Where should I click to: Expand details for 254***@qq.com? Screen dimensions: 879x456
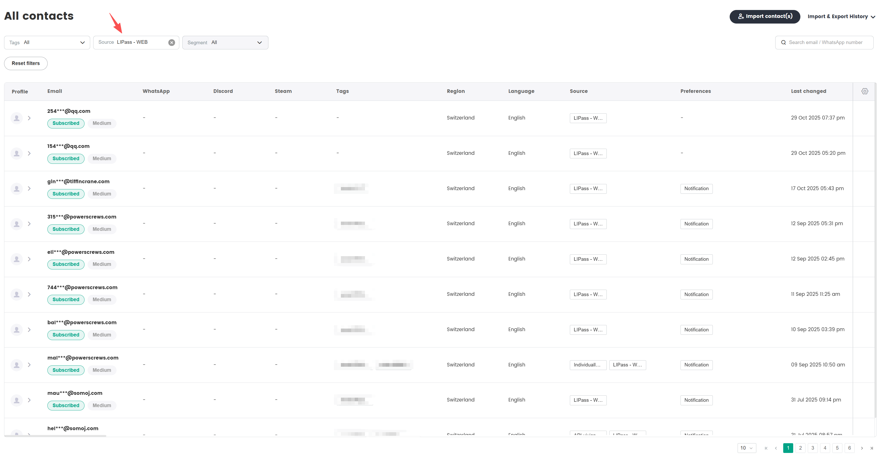[x=29, y=118]
